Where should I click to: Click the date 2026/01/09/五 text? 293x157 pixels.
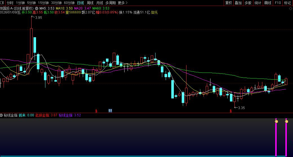[10, 12]
